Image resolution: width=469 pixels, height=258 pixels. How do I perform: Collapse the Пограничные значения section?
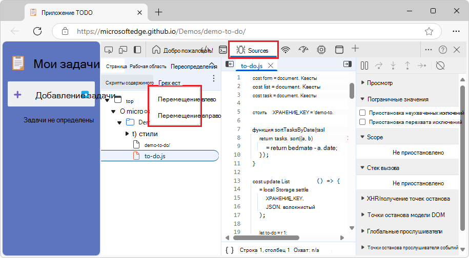398,99
